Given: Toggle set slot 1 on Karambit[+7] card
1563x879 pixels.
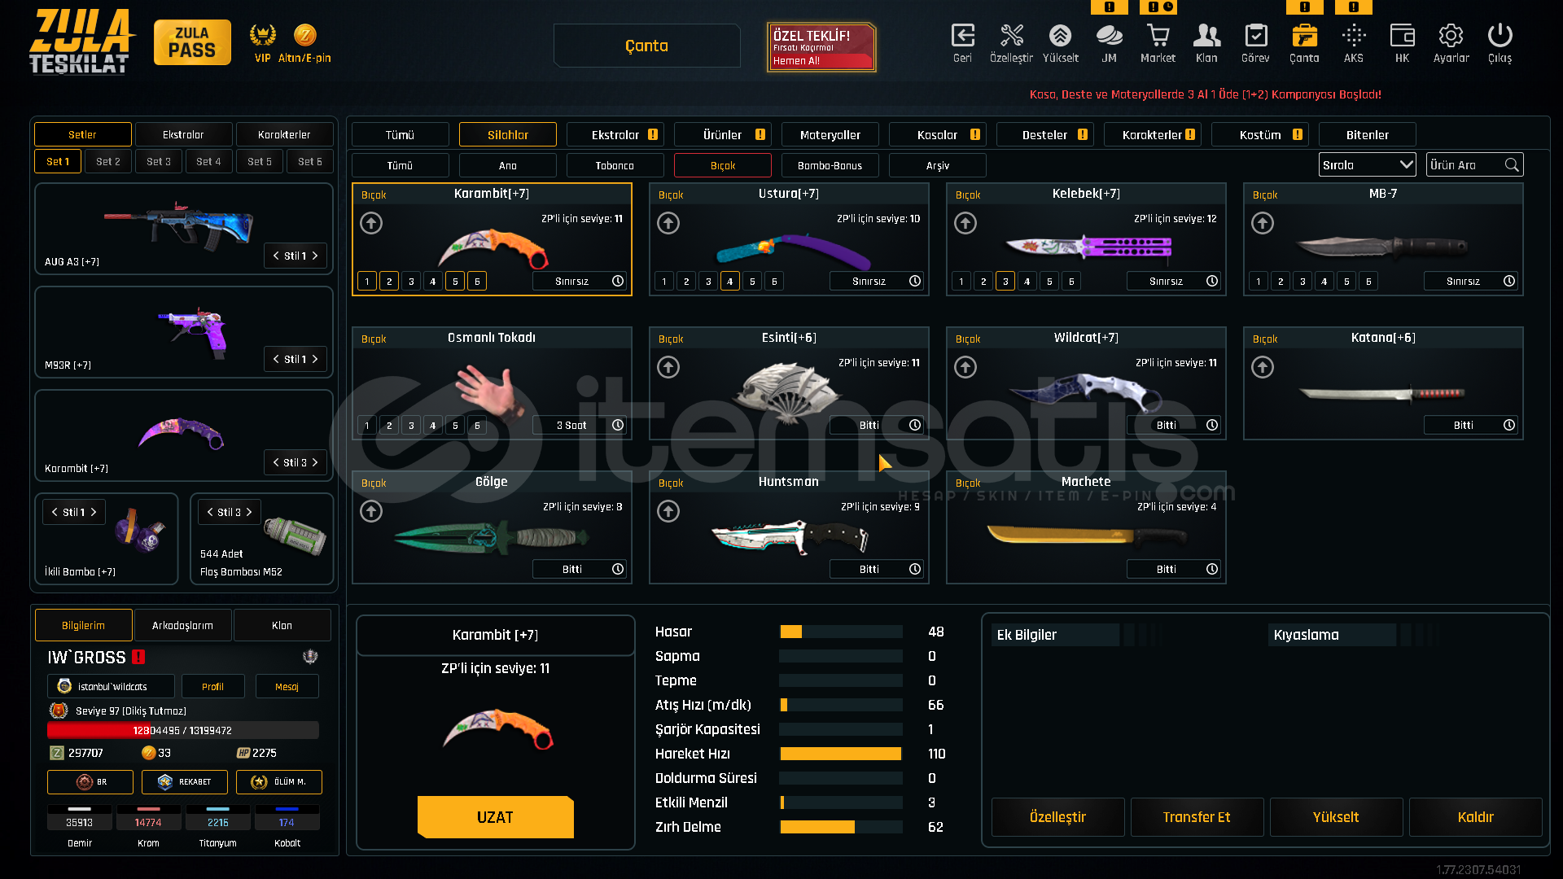Looking at the screenshot, I should point(367,282).
